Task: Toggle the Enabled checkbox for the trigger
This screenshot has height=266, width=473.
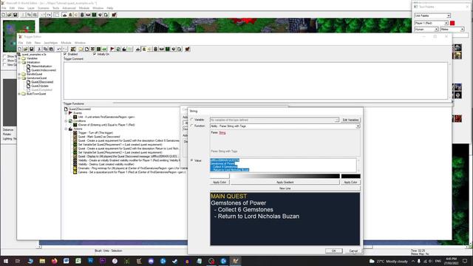Action: [x=65, y=54]
